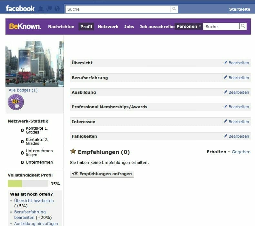
Task: Click the profile completeness progress bar
Action: 28,184
